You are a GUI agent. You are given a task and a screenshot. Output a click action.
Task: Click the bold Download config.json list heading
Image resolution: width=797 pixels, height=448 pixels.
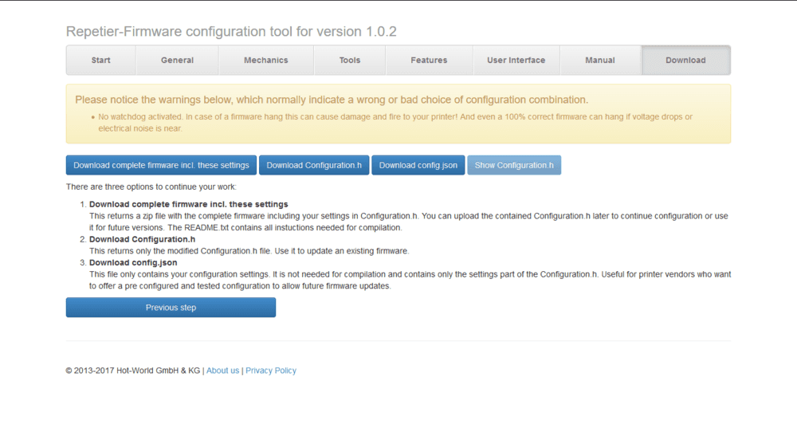pos(133,262)
